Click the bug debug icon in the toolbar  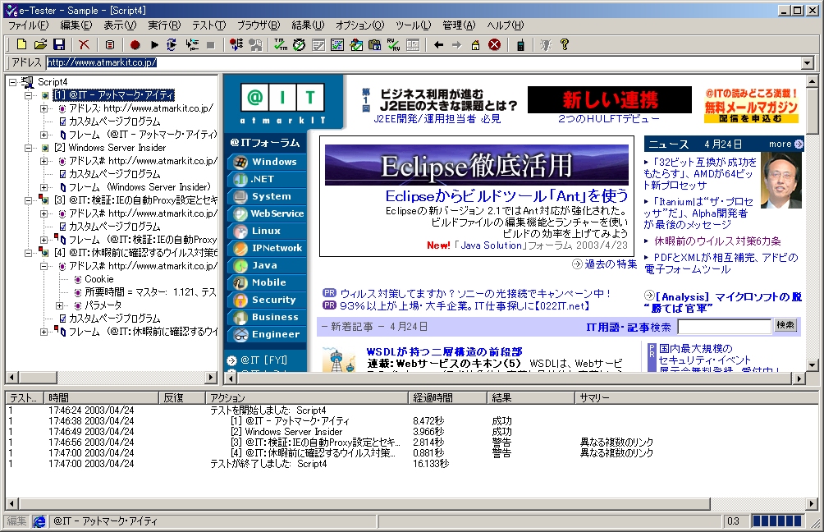[x=546, y=44]
